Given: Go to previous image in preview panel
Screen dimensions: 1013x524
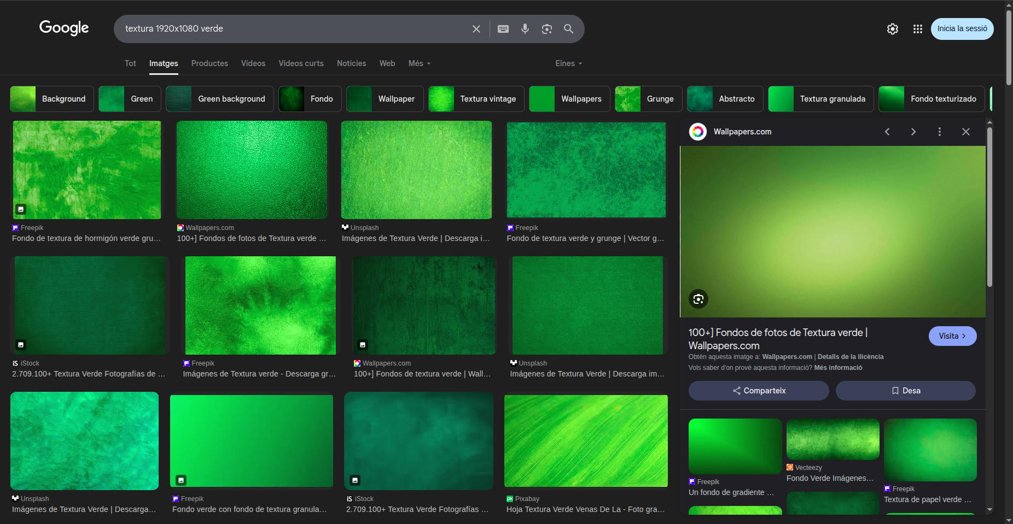Looking at the screenshot, I should pyautogui.click(x=887, y=132).
